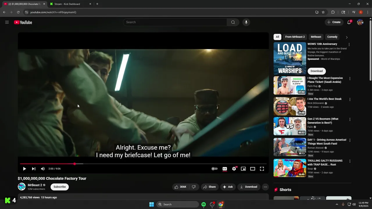Start voice search with the microphone

click(x=246, y=22)
